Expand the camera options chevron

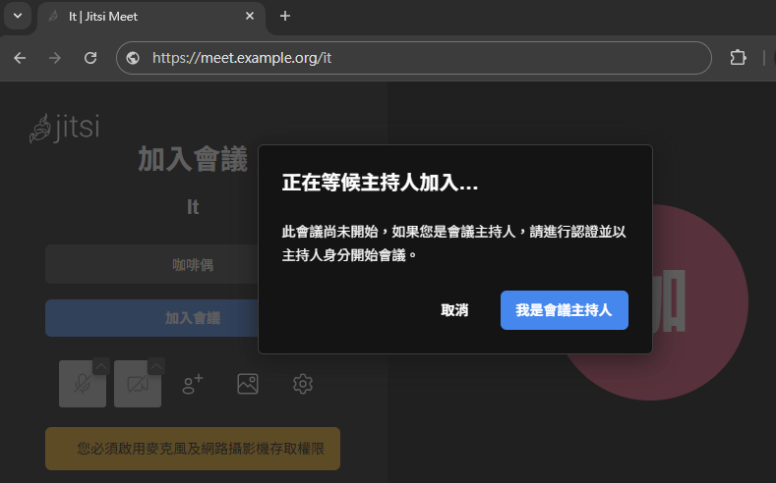[156, 366]
